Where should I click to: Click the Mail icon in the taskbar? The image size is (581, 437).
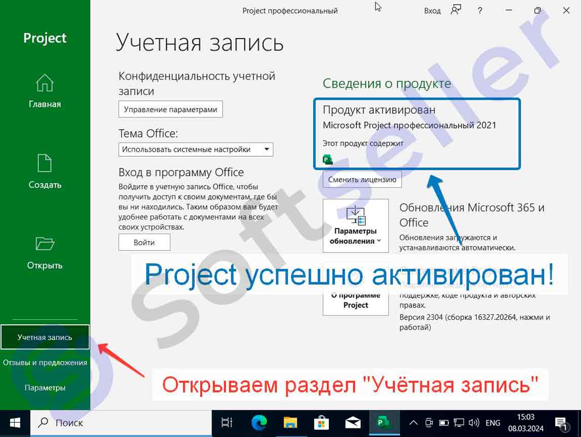coord(352,423)
